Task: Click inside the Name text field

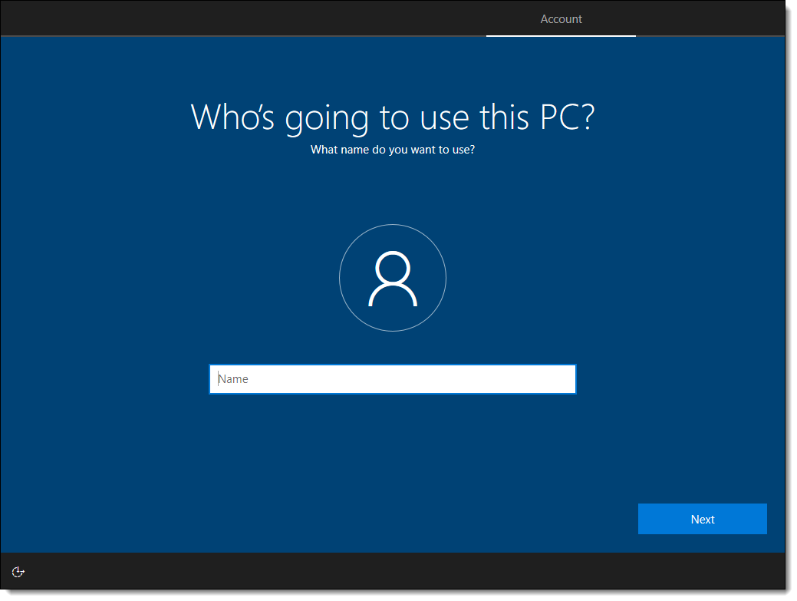Action: [x=392, y=379]
